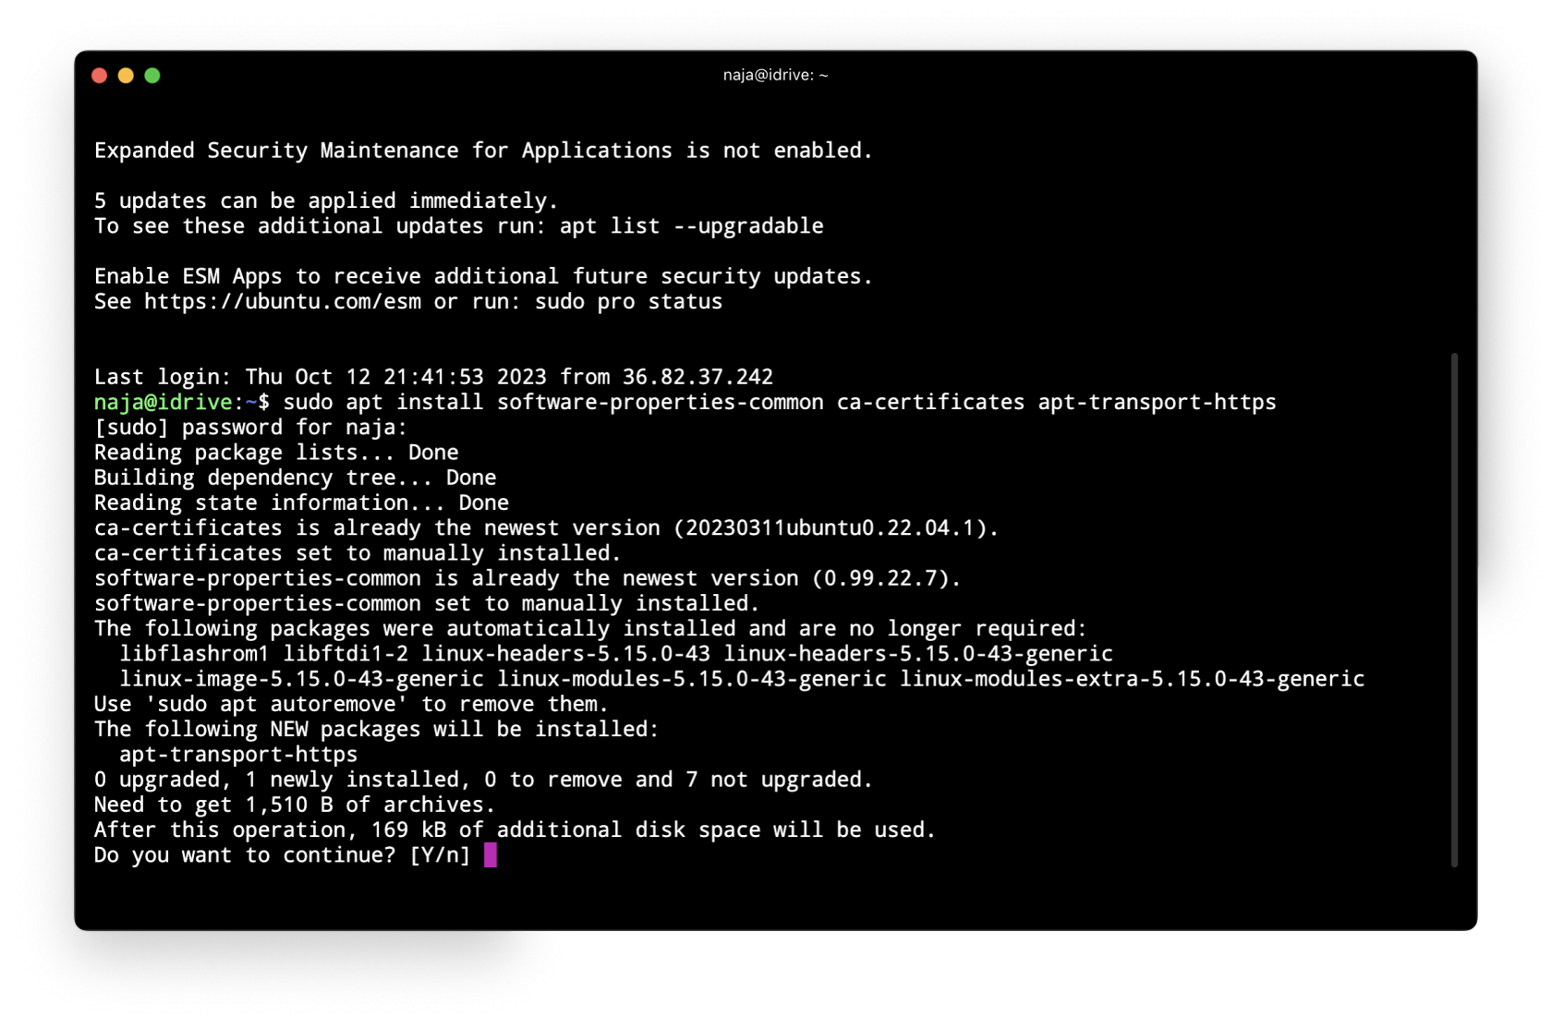Click the 'Last login: Thu Oct 12' line

(433, 377)
